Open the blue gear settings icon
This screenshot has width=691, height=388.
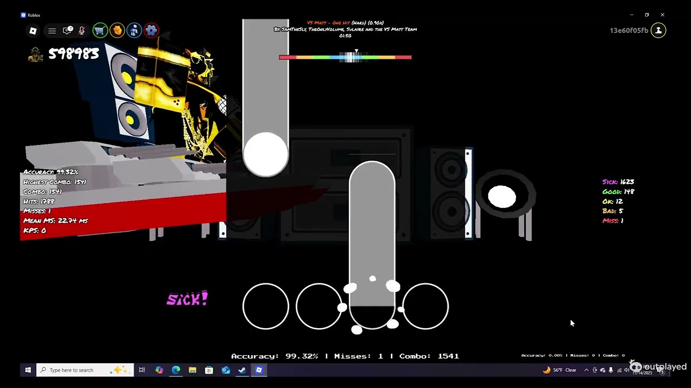pyautogui.click(x=151, y=31)
